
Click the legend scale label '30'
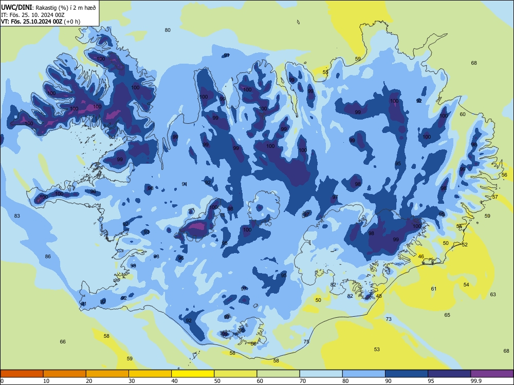(132, 381)
